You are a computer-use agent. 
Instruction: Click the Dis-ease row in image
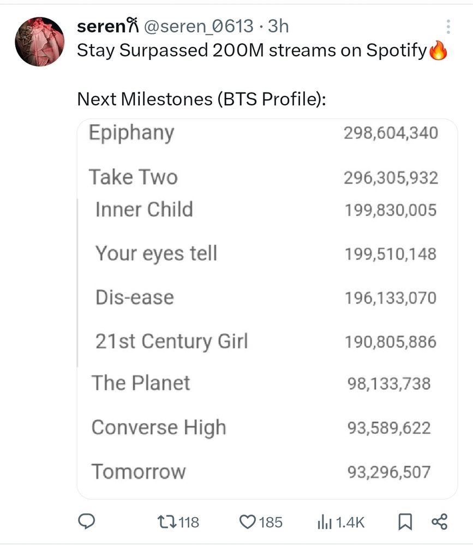point(266,298)
